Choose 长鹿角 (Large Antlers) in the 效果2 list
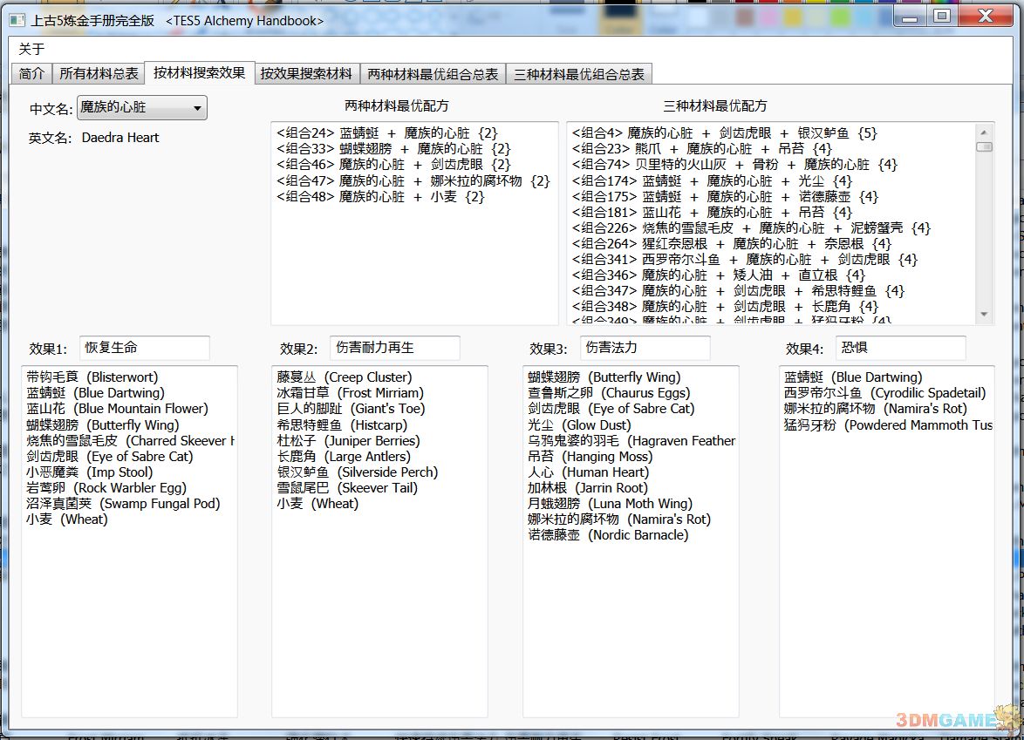This screenshot has width=1024, height=740. (344, 456)
